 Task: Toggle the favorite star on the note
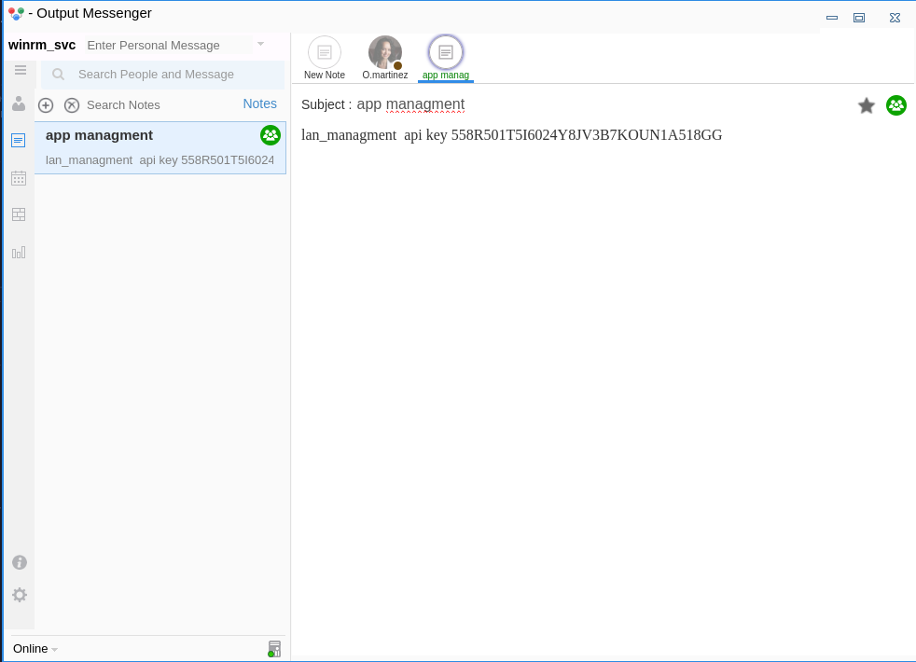pyautogui.click(x=867, y=105)
